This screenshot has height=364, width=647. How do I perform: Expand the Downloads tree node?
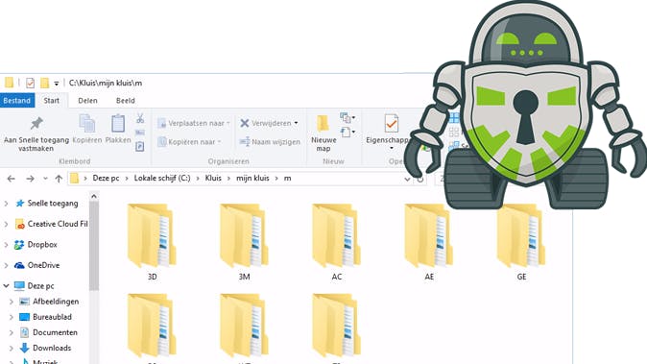[12, 348]
